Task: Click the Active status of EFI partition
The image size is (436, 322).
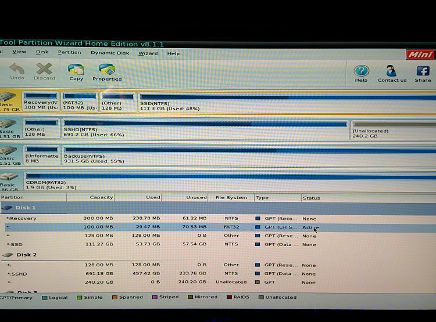Action: point(310,227)
